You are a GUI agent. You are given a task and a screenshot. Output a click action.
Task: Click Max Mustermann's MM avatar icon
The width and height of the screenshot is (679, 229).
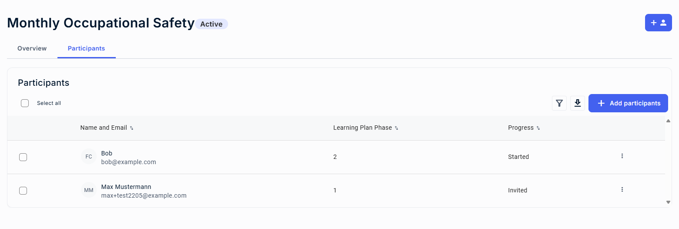coord(89,190)
